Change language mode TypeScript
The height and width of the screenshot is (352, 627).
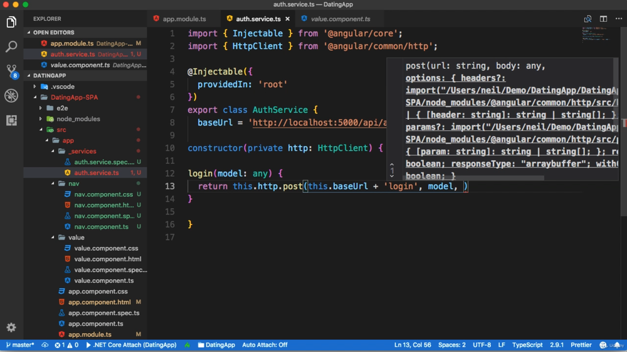coord(527,345)
